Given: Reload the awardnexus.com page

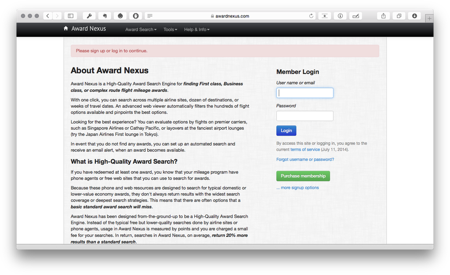Looking at the screenshot, I should (311, 16).
